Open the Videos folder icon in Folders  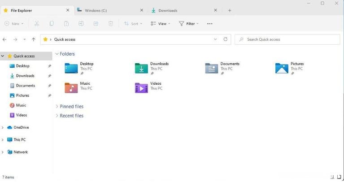tap(141, 88)
